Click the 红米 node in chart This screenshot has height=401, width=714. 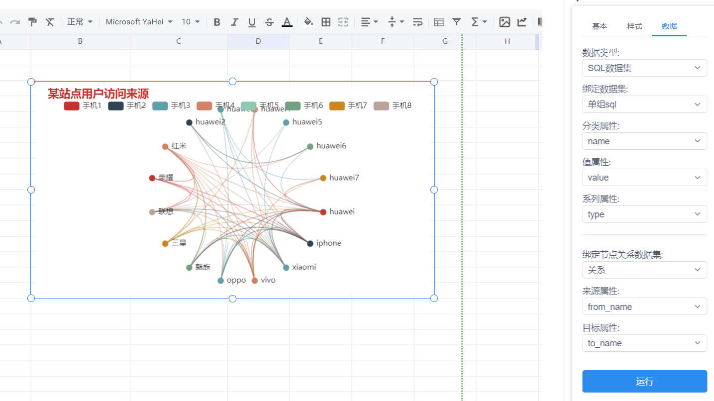[x=165, y=146]
